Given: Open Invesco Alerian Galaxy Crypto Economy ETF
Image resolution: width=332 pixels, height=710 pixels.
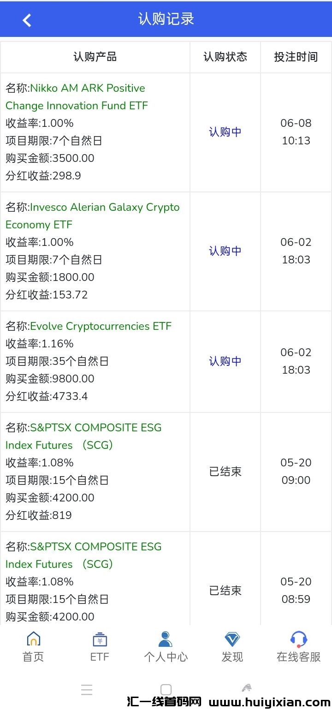Looking at the screenshot, I should coord(92,216).
